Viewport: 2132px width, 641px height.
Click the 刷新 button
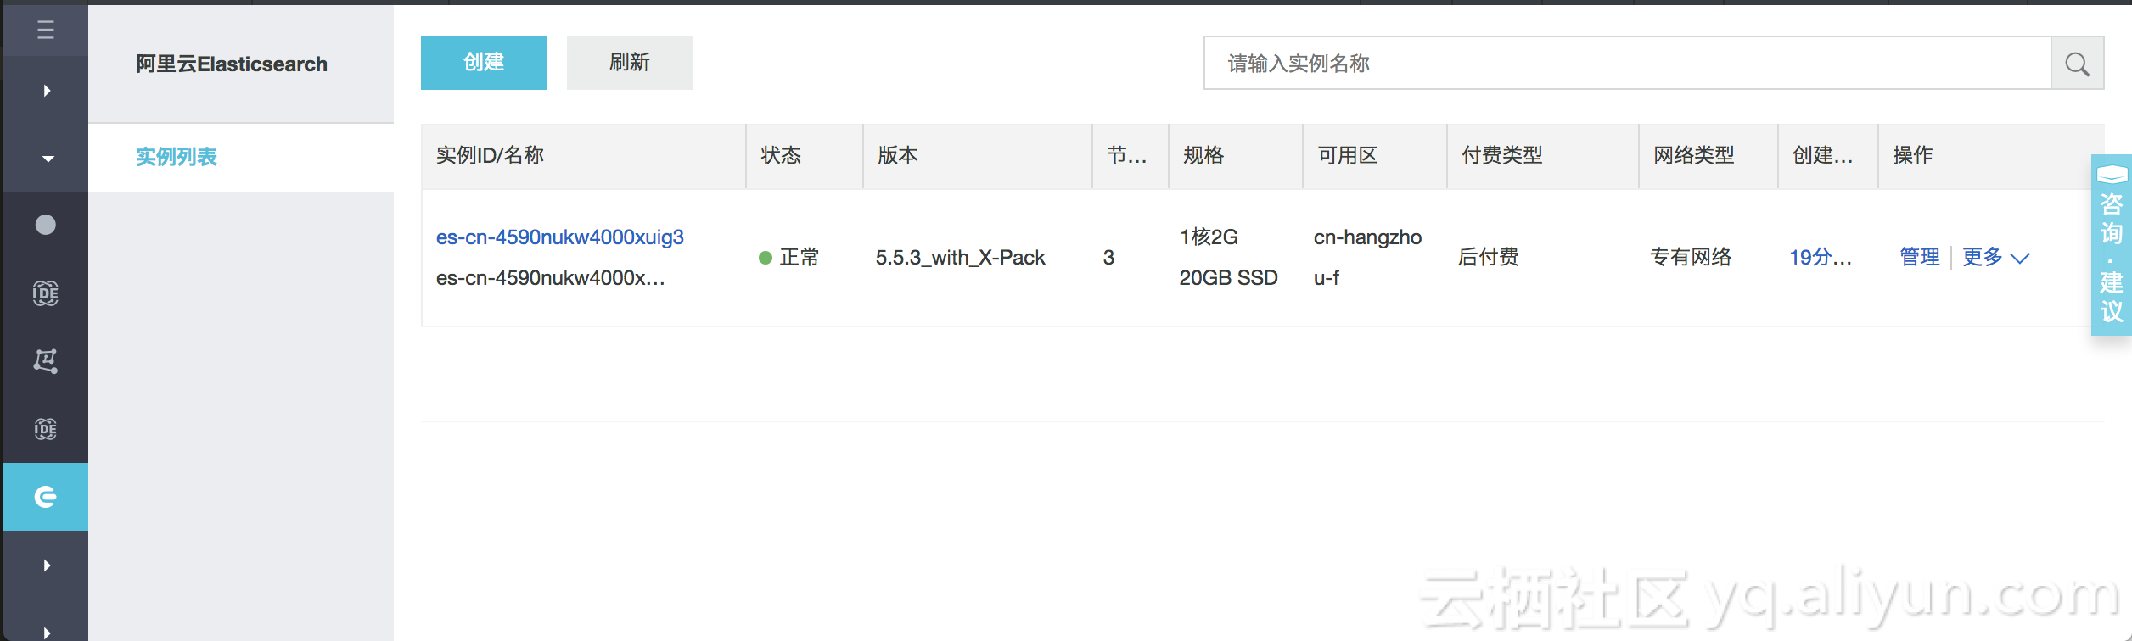click(x=630, y=63)
